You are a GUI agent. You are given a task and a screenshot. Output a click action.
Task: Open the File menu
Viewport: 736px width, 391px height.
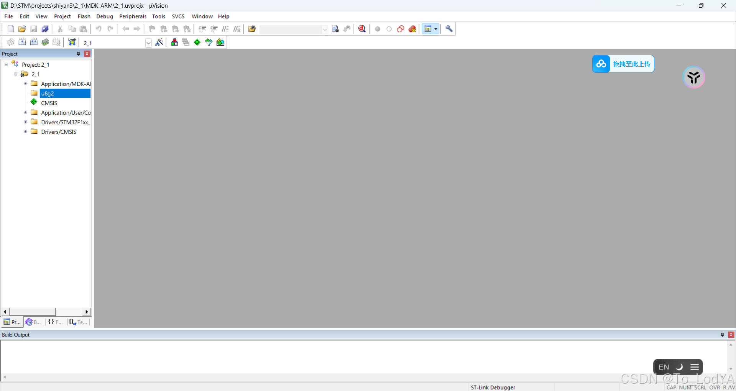(8, 16)
